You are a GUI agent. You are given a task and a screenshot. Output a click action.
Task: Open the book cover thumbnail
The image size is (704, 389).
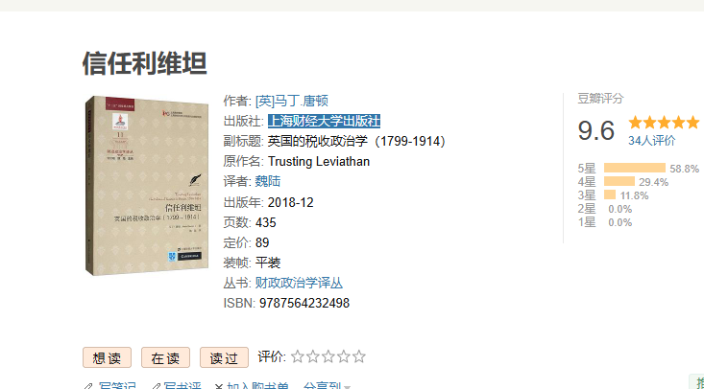[147, 185]
